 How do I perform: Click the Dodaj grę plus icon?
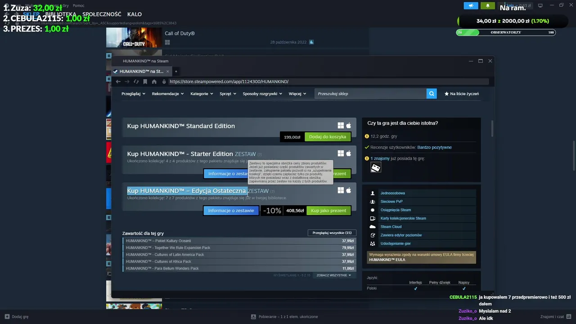(7, 316)
